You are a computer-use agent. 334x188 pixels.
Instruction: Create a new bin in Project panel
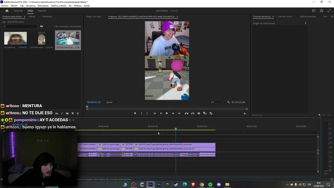point(67,113)
